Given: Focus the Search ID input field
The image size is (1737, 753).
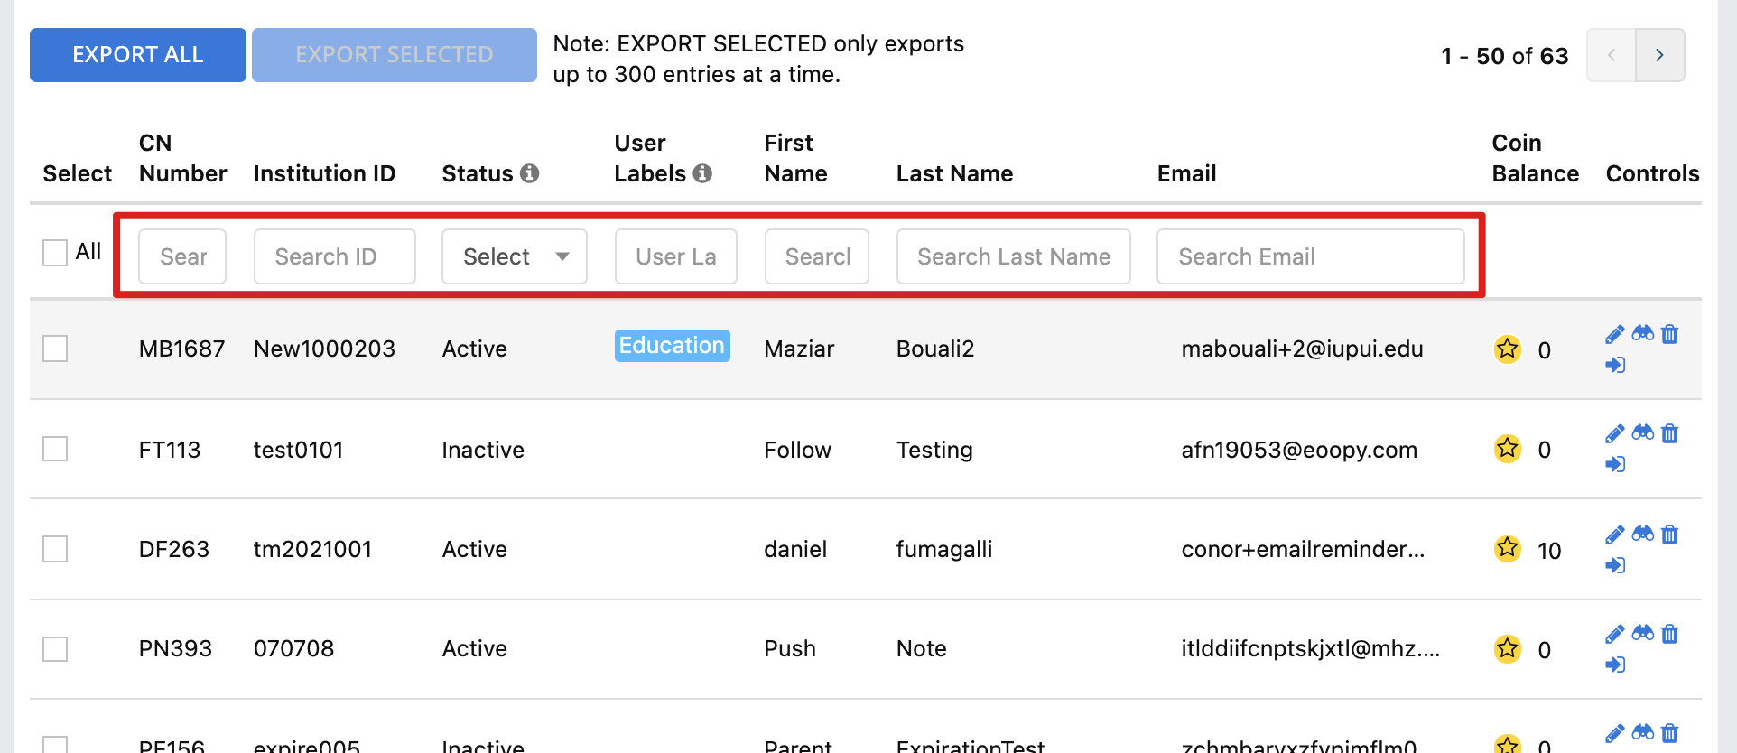Looking at the screenshot, I should pyautogui.click(x=335, y=256).
